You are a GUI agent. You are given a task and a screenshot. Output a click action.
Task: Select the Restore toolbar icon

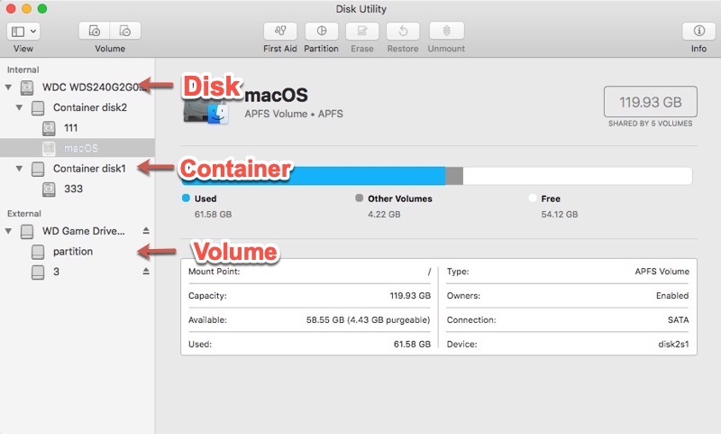(403, 31)
